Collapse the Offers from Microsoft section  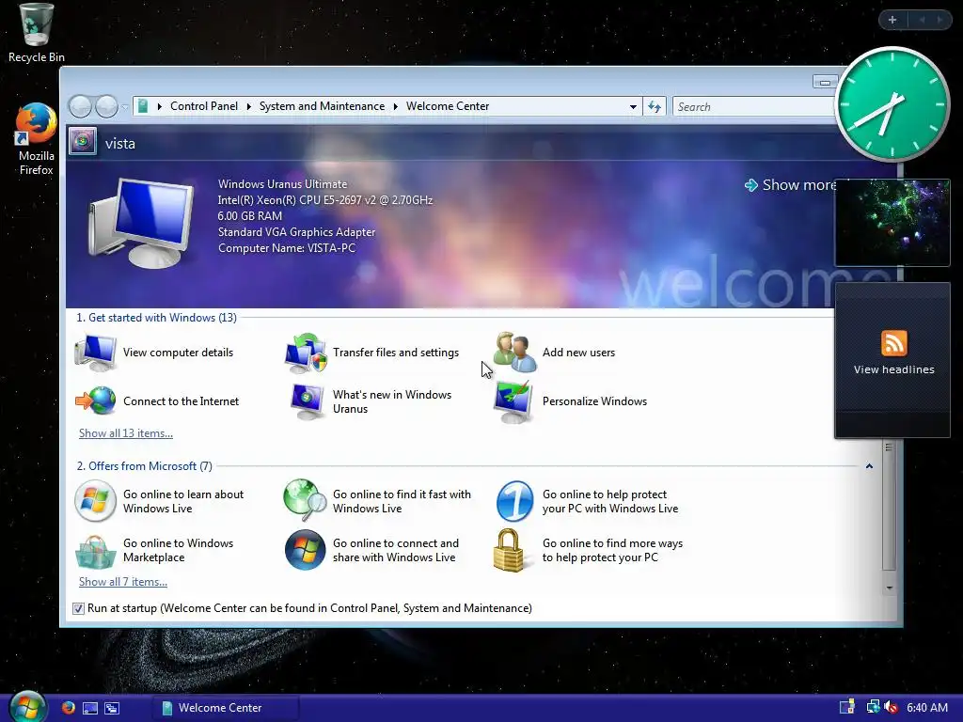tap(869, 466)
